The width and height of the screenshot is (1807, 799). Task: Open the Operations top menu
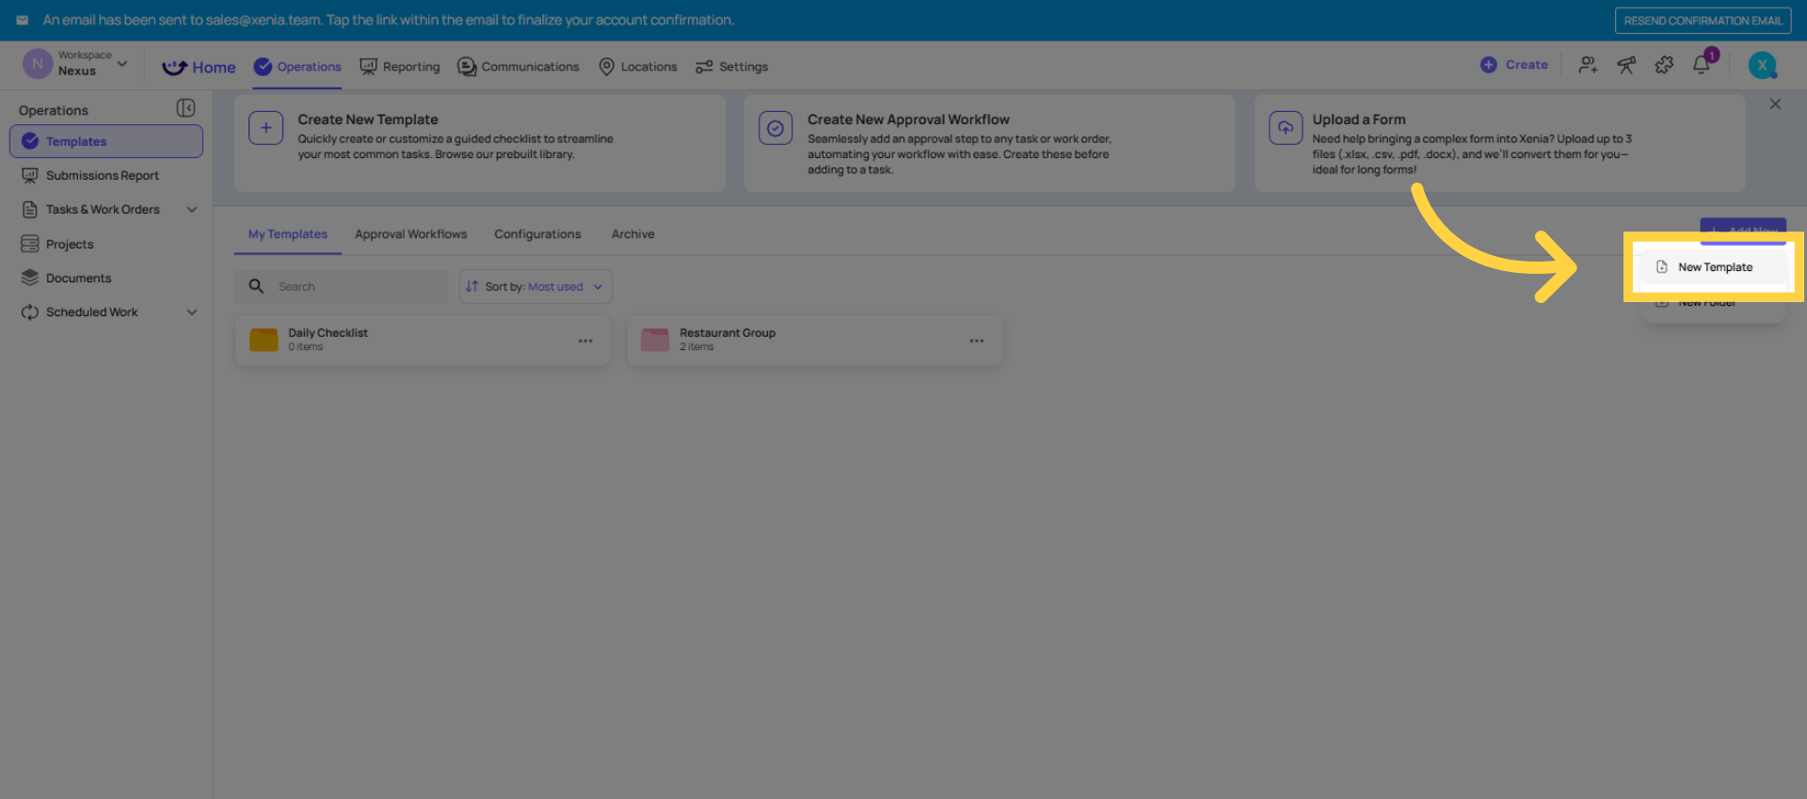(x=297, y=67)
